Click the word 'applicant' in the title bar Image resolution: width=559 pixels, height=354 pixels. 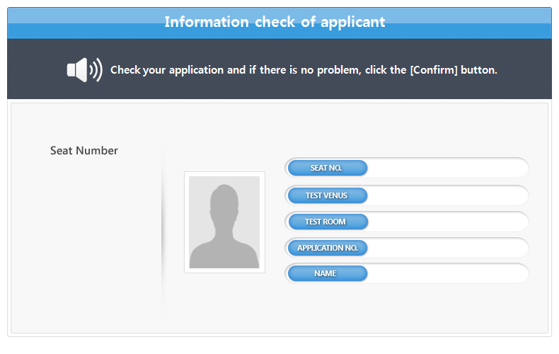(x=355, y=22)
